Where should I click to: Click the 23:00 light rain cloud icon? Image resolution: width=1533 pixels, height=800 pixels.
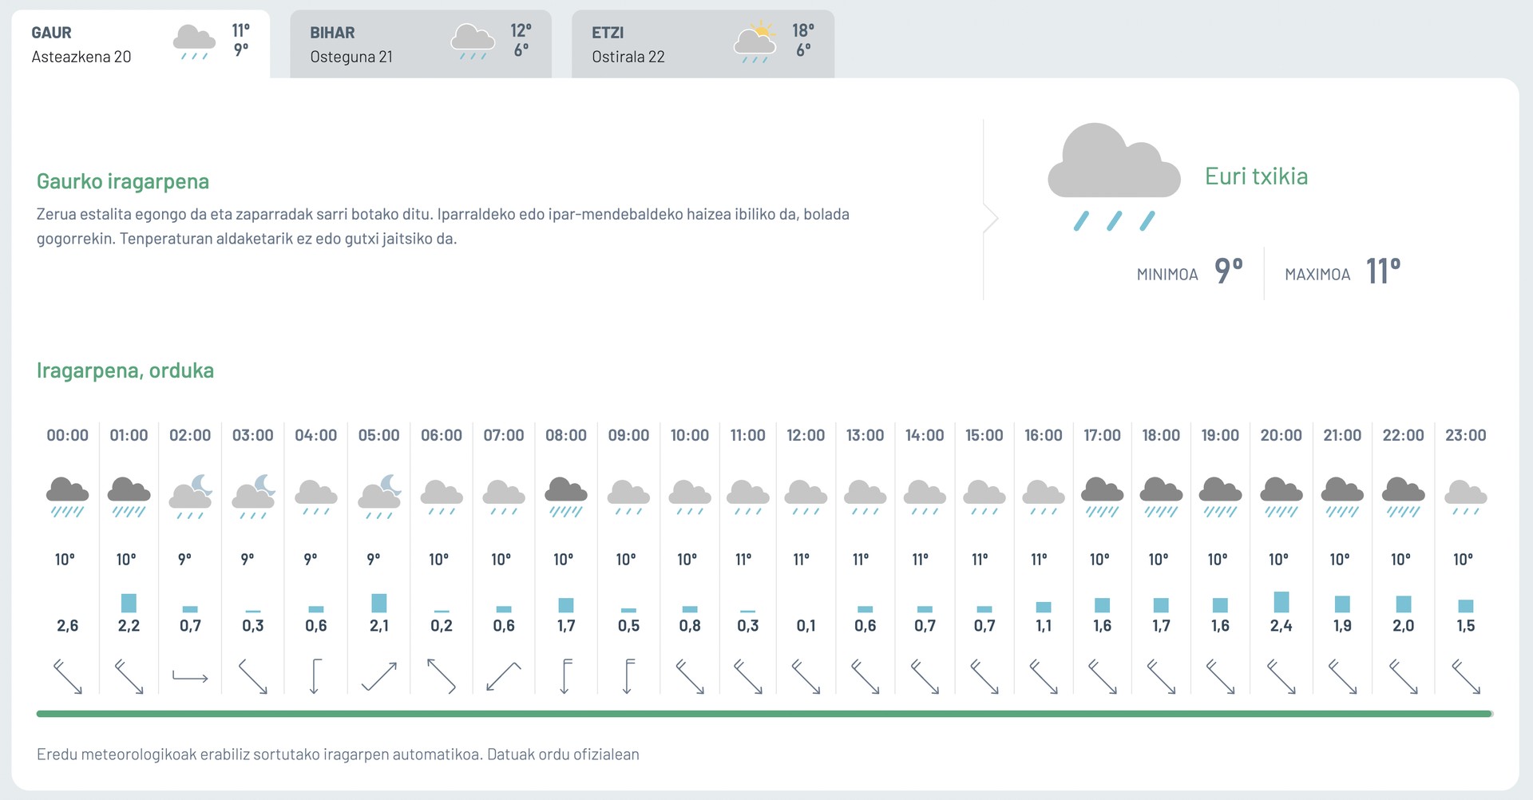pos(1466,497)
